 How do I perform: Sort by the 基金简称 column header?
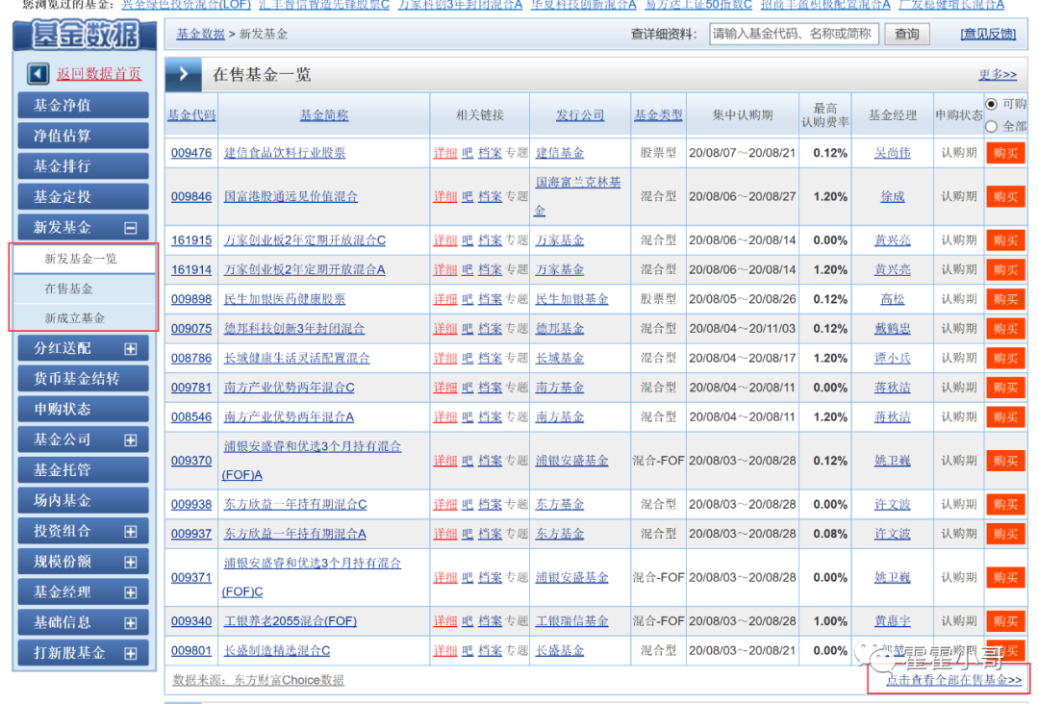[x=323, y=115]
